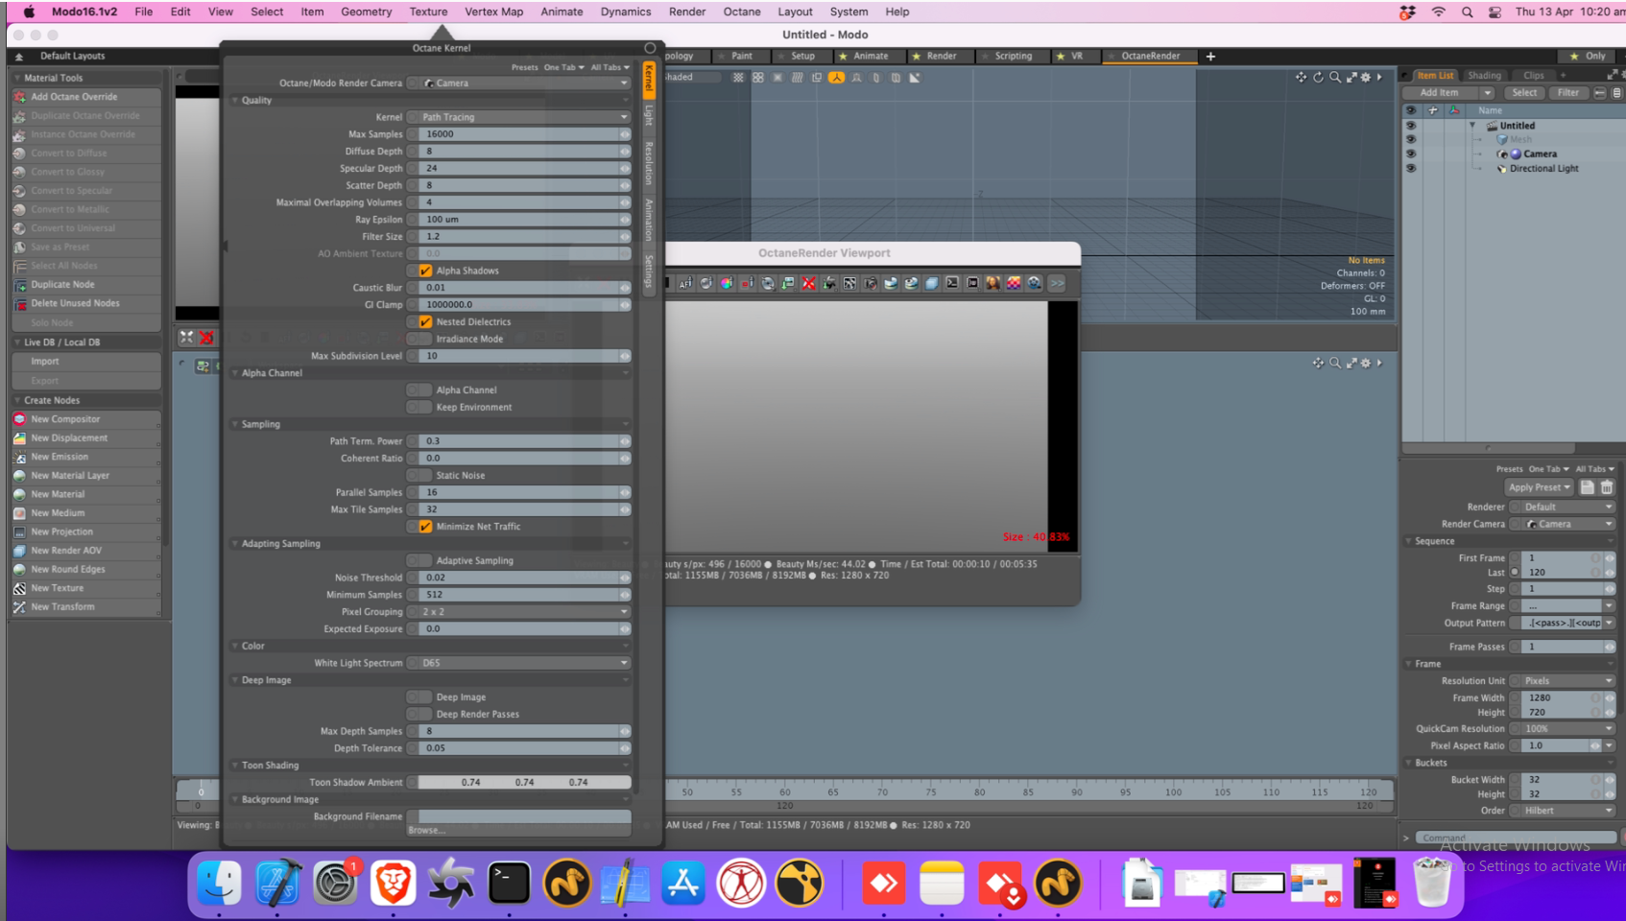This screenshot has width=1626, height=921.
Task: Click the color wheel picker icon in Octane viewport
Action: (727, 283)
